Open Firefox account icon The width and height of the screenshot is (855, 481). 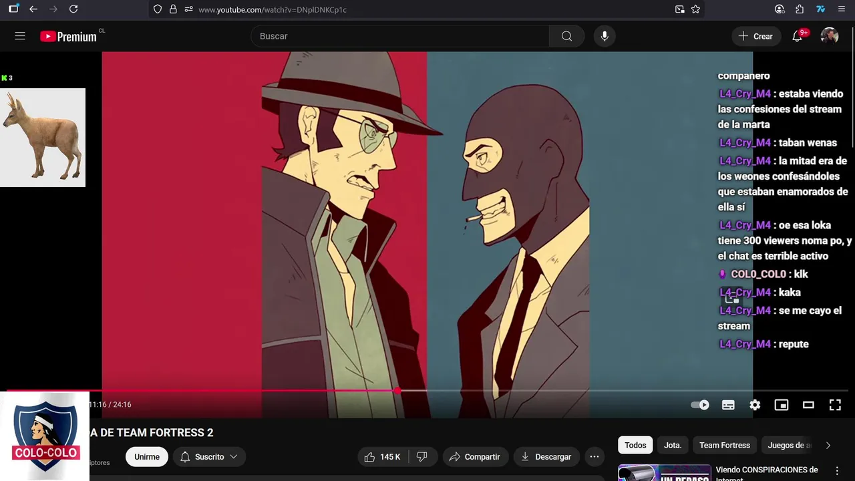780,9
